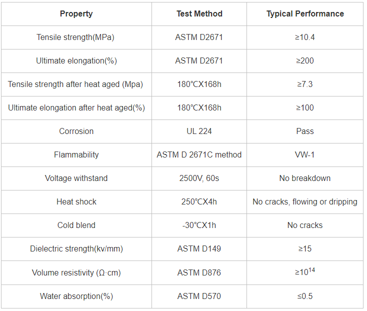Click the No breakdown result cell
367x311 pixels.
305,178
